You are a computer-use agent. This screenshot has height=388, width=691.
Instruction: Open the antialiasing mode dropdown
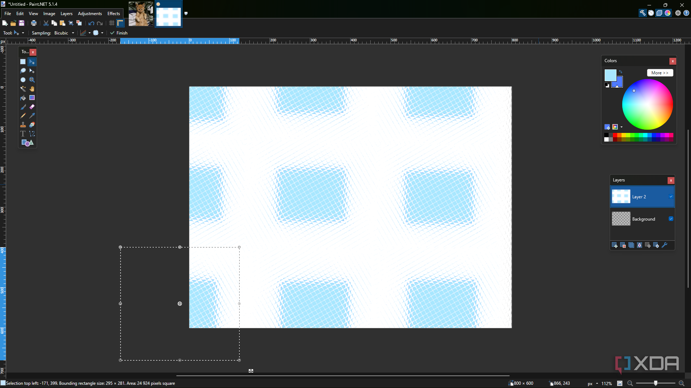tap(85, 33)
